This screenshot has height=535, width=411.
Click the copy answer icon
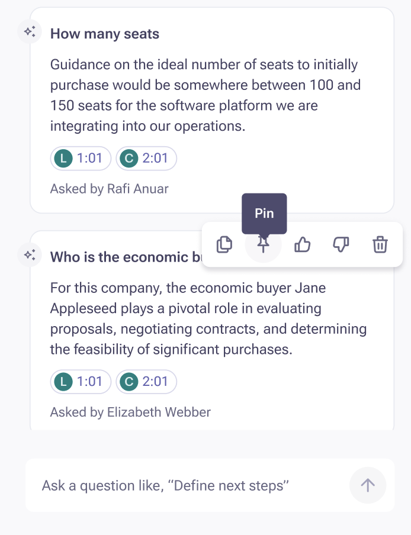[224, 244]
